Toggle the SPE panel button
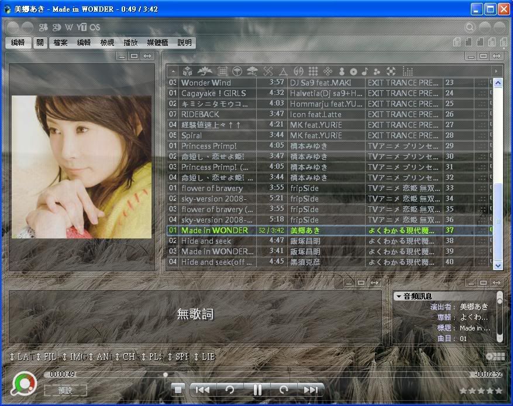 178,356
